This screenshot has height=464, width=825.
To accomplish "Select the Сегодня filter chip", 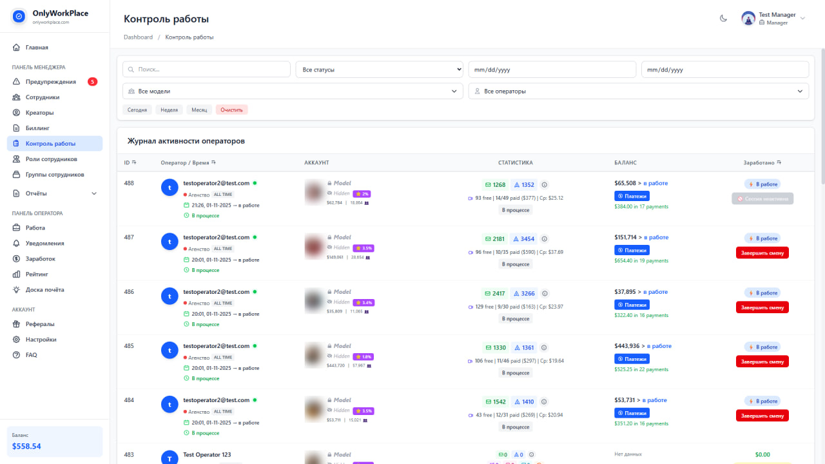I will click(x=137, y=110).
